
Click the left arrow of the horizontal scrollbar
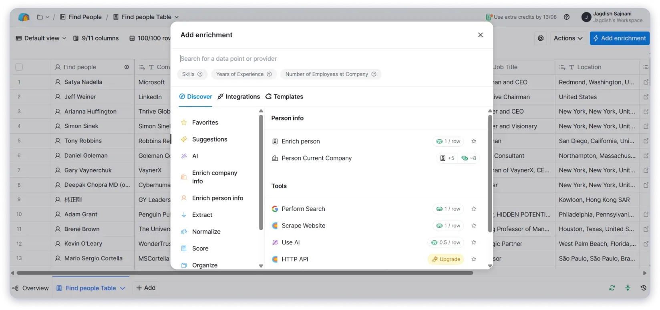12,273
